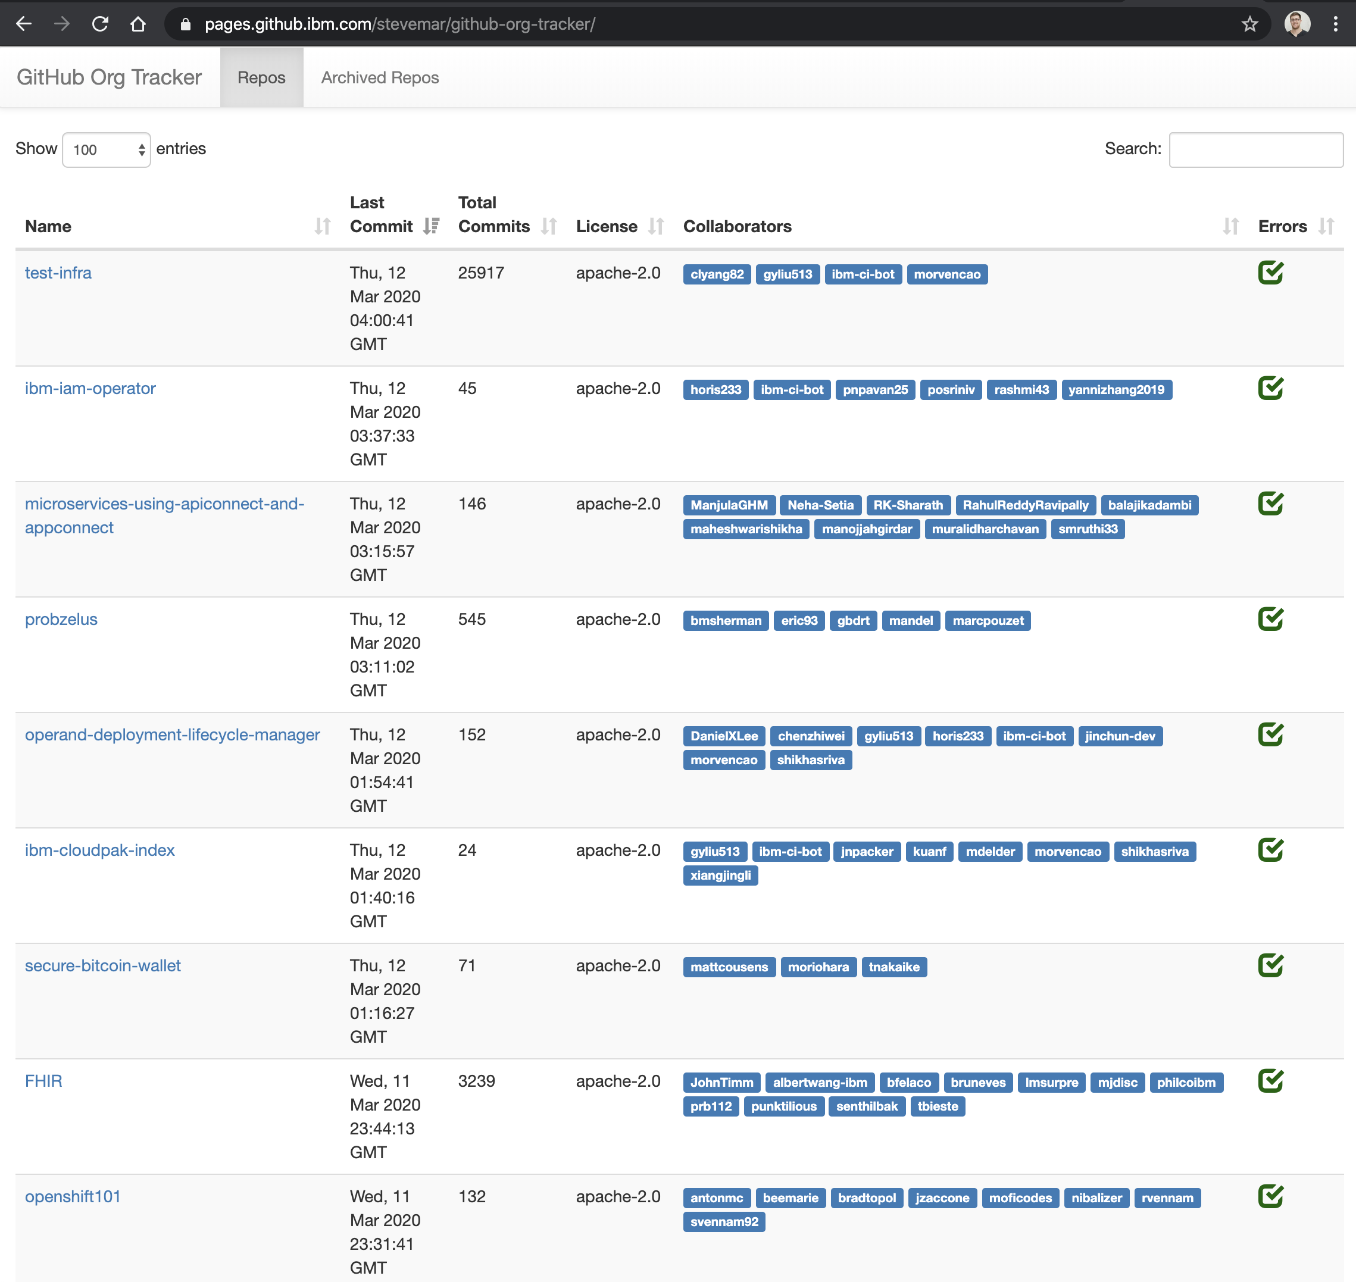The width and height of the screenshot is (1356, 1282).
Task: Sort table by Name column arrows
Action: (323, 226)
